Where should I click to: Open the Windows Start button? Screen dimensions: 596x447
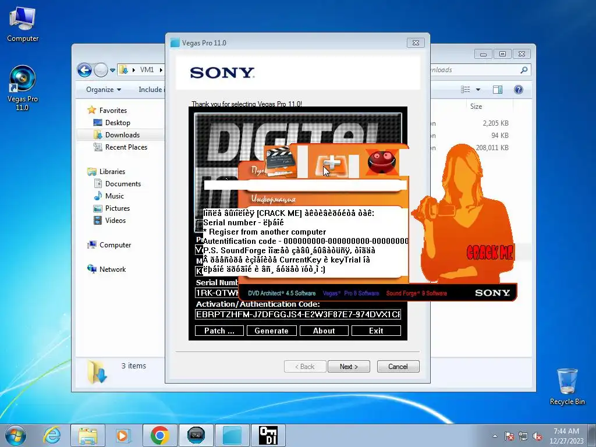coord(16,435)
